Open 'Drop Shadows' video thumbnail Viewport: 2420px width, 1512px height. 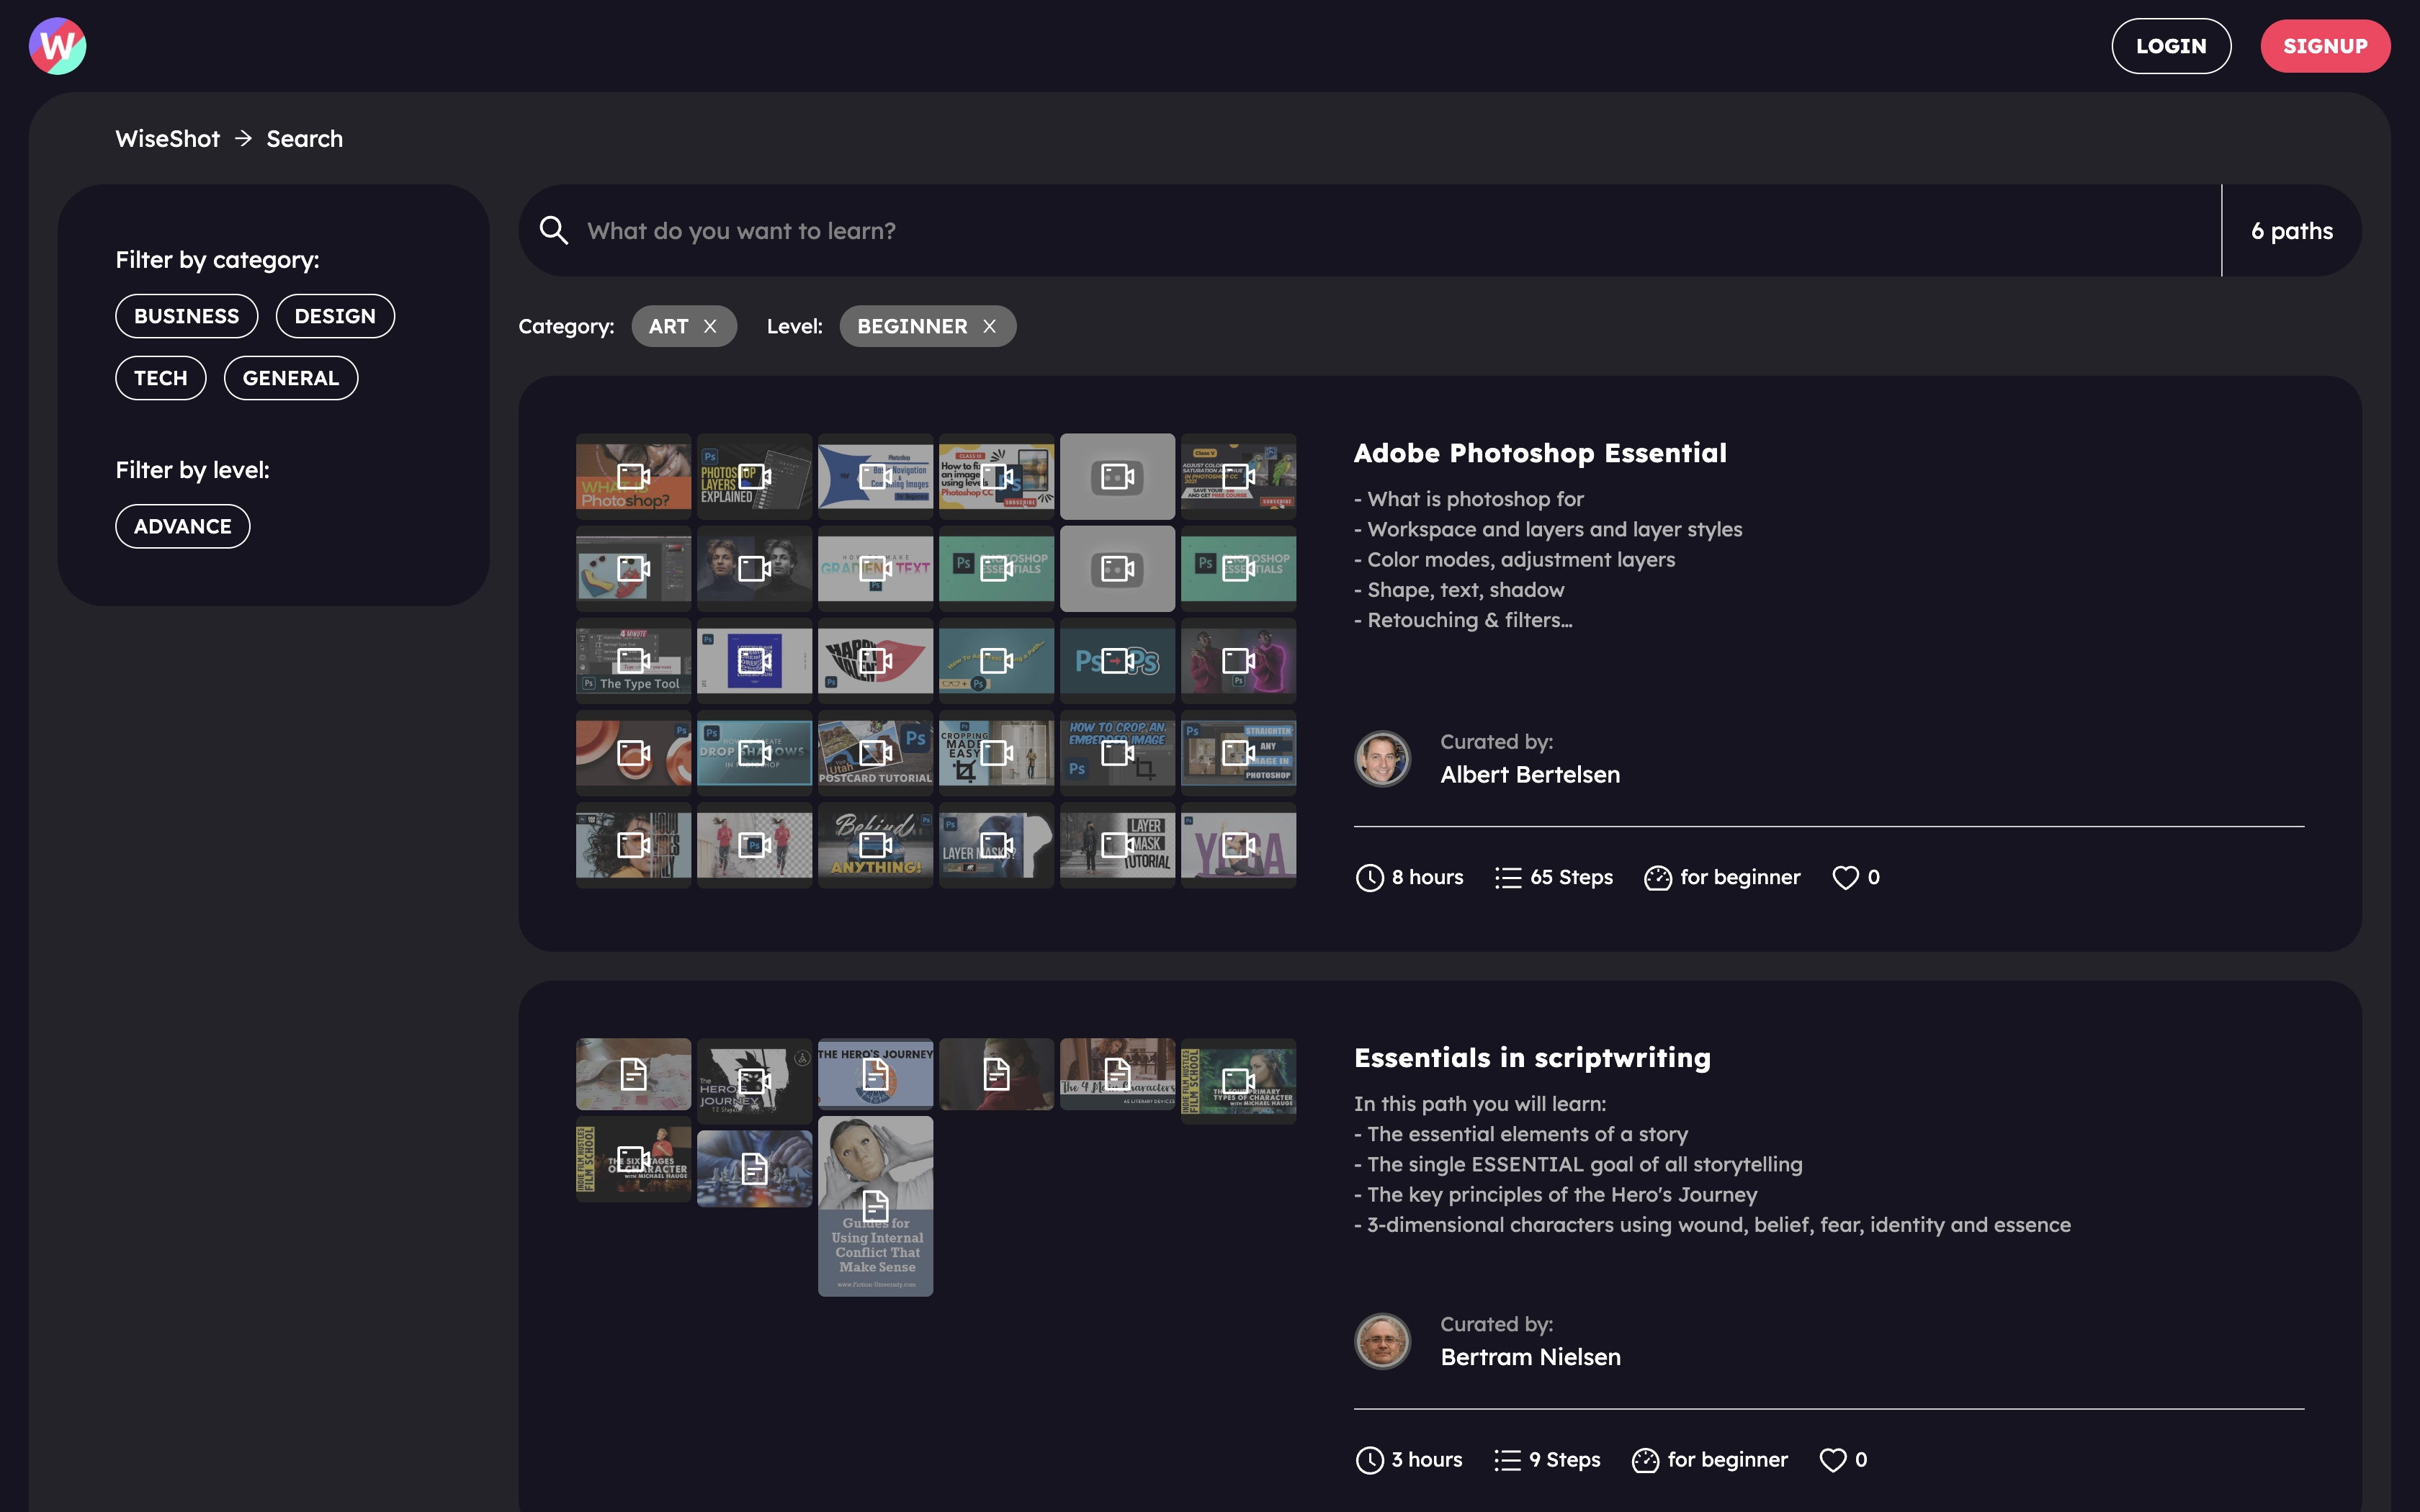pos(754,753)
